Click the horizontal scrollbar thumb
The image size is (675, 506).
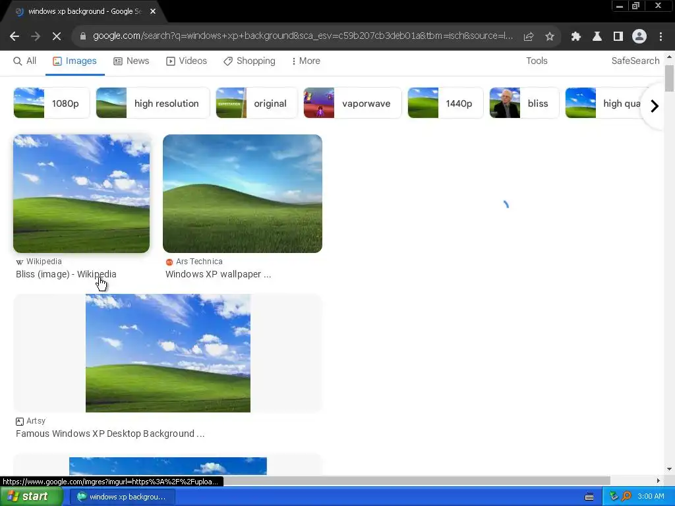click(417, 480)
